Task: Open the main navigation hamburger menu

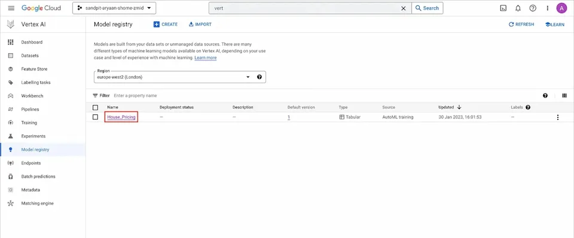Action: click(11, 8)
